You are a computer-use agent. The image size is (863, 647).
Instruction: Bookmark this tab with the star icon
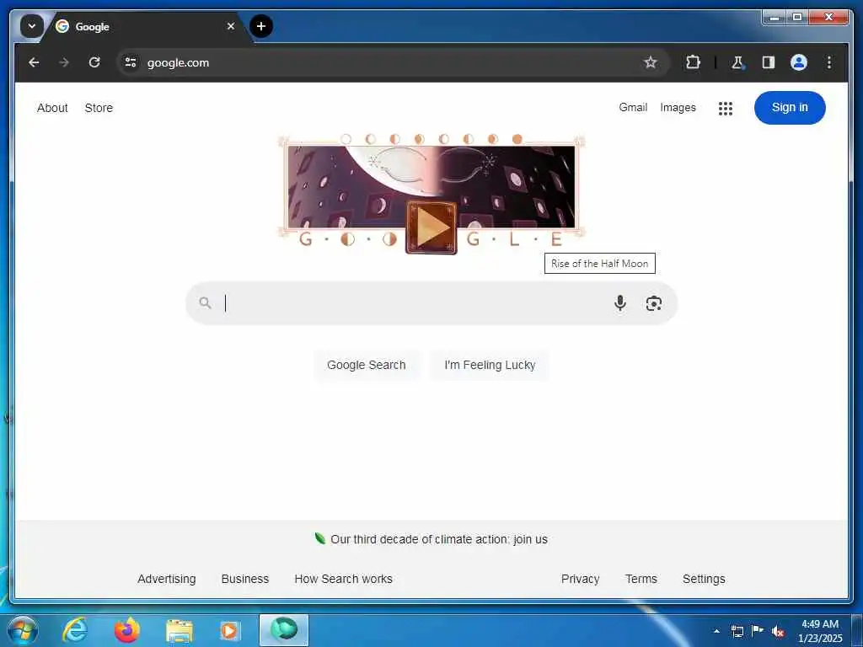pos(651,62)
